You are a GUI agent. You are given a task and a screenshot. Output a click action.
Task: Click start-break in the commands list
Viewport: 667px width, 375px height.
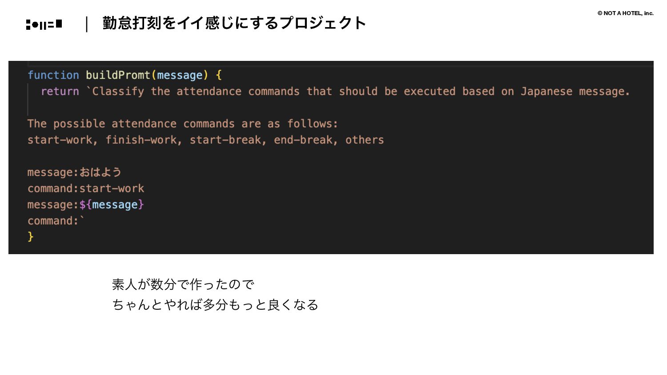[225, 140]
